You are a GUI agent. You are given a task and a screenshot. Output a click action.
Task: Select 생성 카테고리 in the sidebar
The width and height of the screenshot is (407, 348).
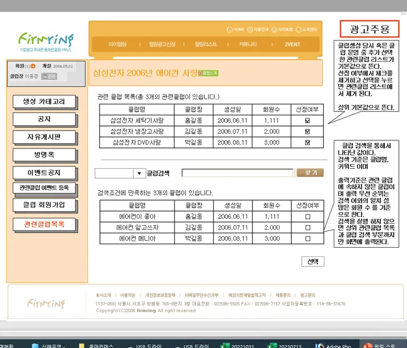44,101
